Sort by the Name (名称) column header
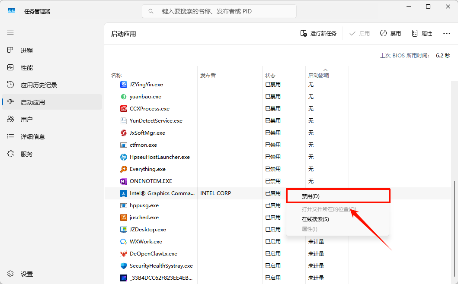Viewport: 458px width, 284px height. (116, 75)
